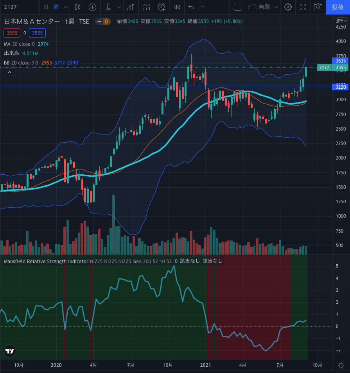Select the 出来高 volume legend
This screenshot has height=373, width=350.
[x=21, y=53]
